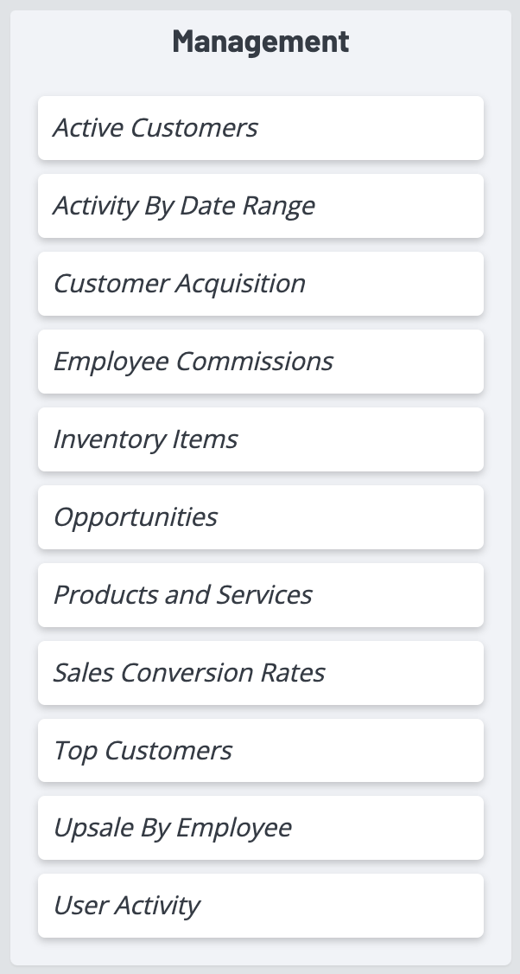The width and height of the screenshot is (520, 974).
Task: Click the Employee Commissions card
Action: pos(260,362)
